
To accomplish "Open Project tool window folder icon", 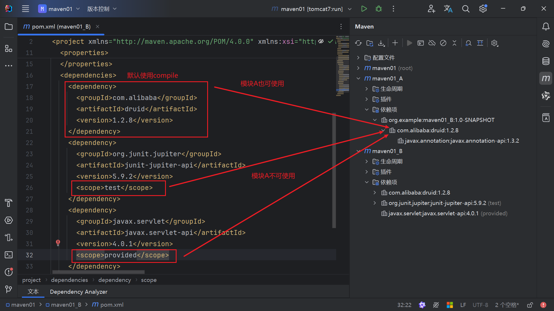I will pyautogui.click(x=9, y=27).
